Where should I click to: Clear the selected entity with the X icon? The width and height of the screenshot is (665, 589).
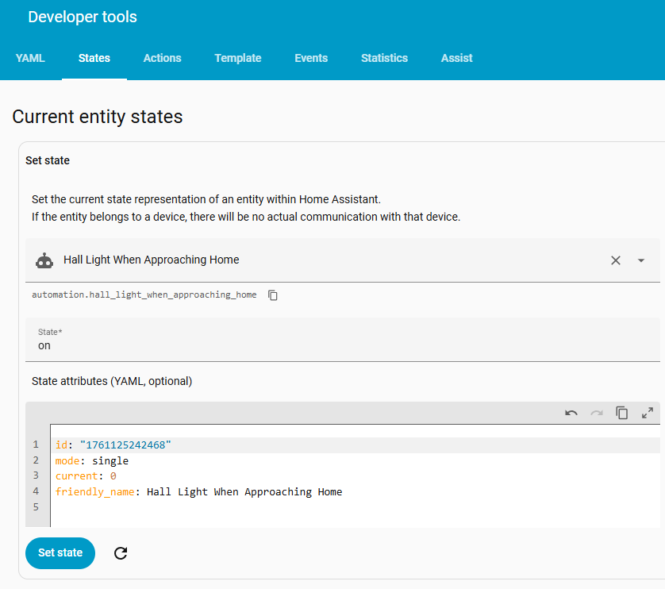(x=615, y=260)
